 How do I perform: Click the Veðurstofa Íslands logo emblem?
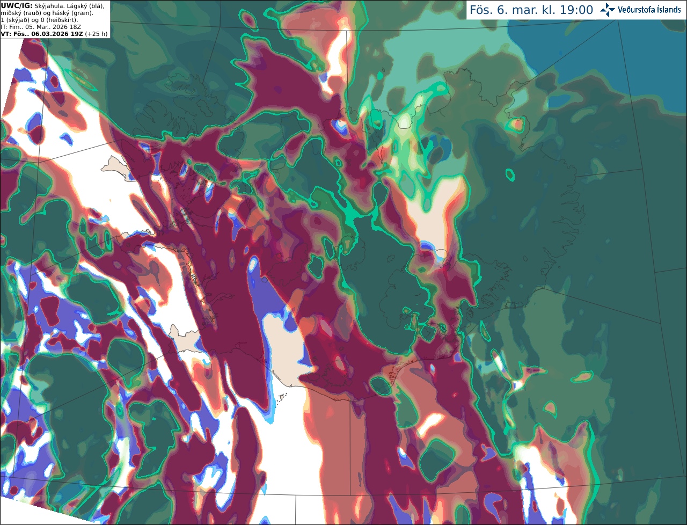(607, 10)
